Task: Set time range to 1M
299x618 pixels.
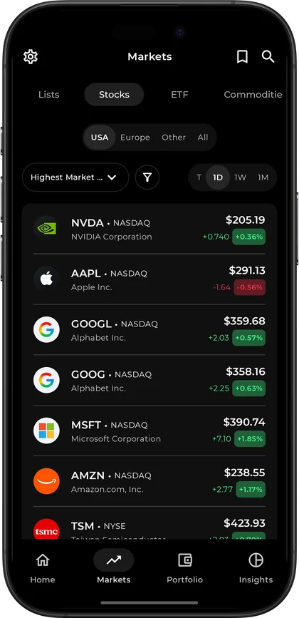Action: [263, 177]
